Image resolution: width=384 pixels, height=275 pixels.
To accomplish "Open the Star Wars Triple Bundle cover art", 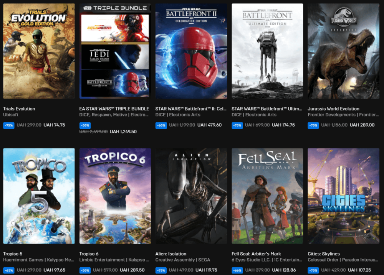I will [x=115, y=51].
